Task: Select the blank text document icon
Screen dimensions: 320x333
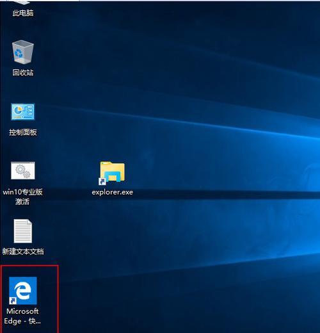Action: point(23,231)
